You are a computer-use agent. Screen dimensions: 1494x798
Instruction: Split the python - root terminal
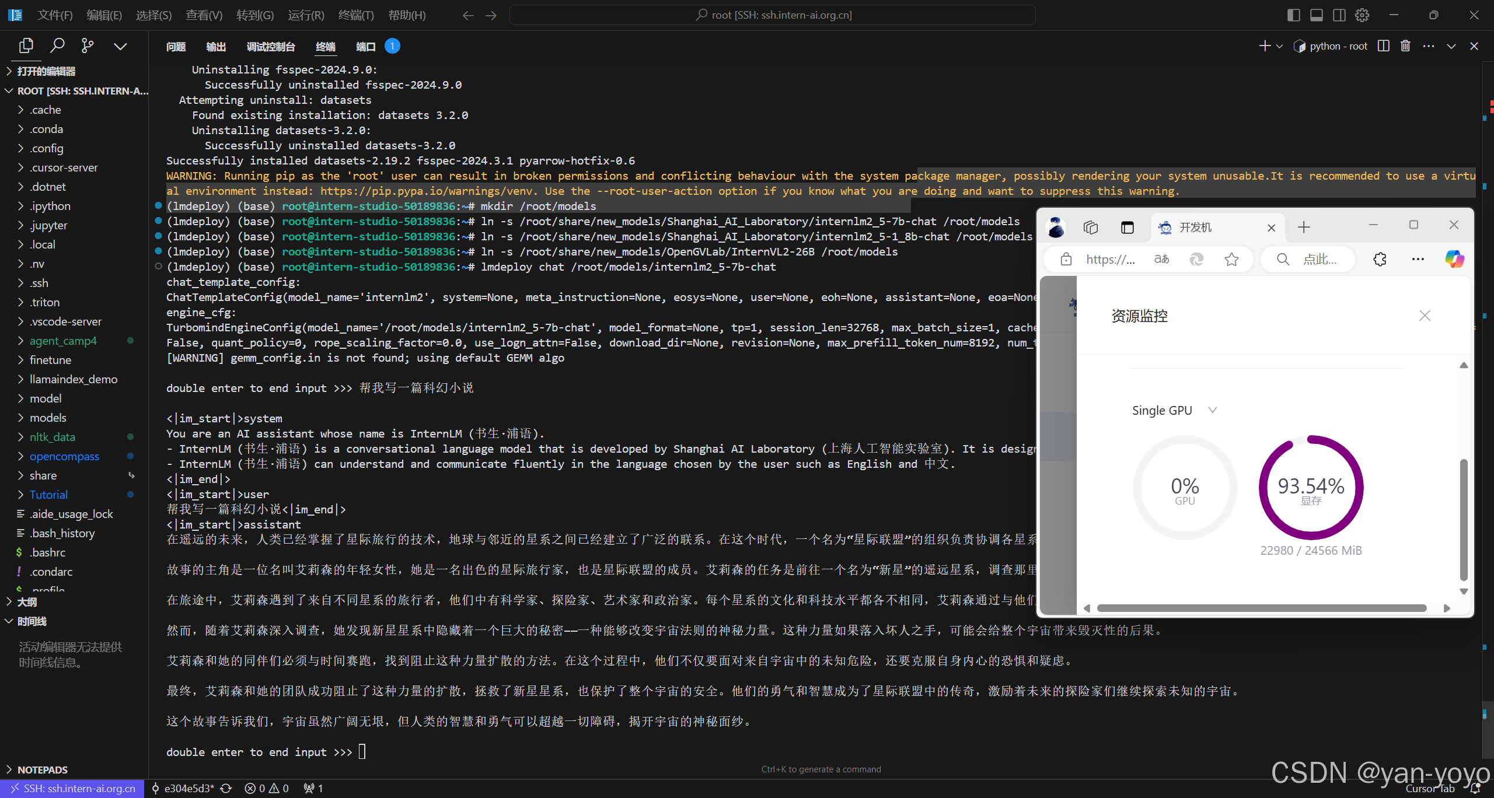(1383, 45)
